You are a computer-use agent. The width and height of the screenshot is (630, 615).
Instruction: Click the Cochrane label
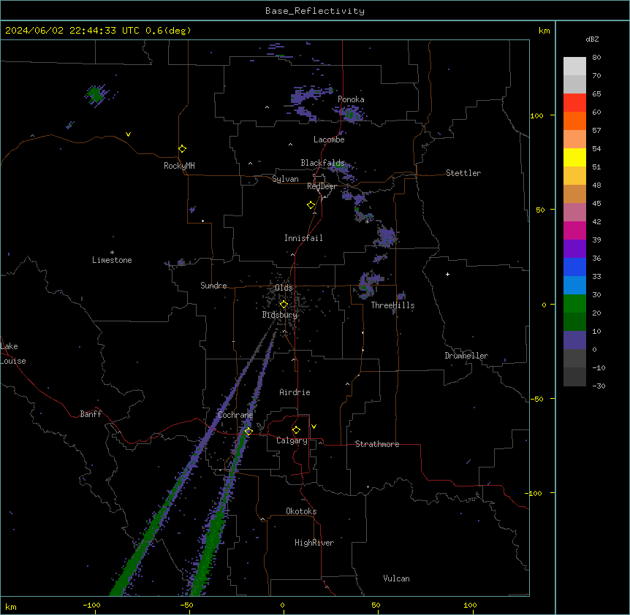point(235,415)
